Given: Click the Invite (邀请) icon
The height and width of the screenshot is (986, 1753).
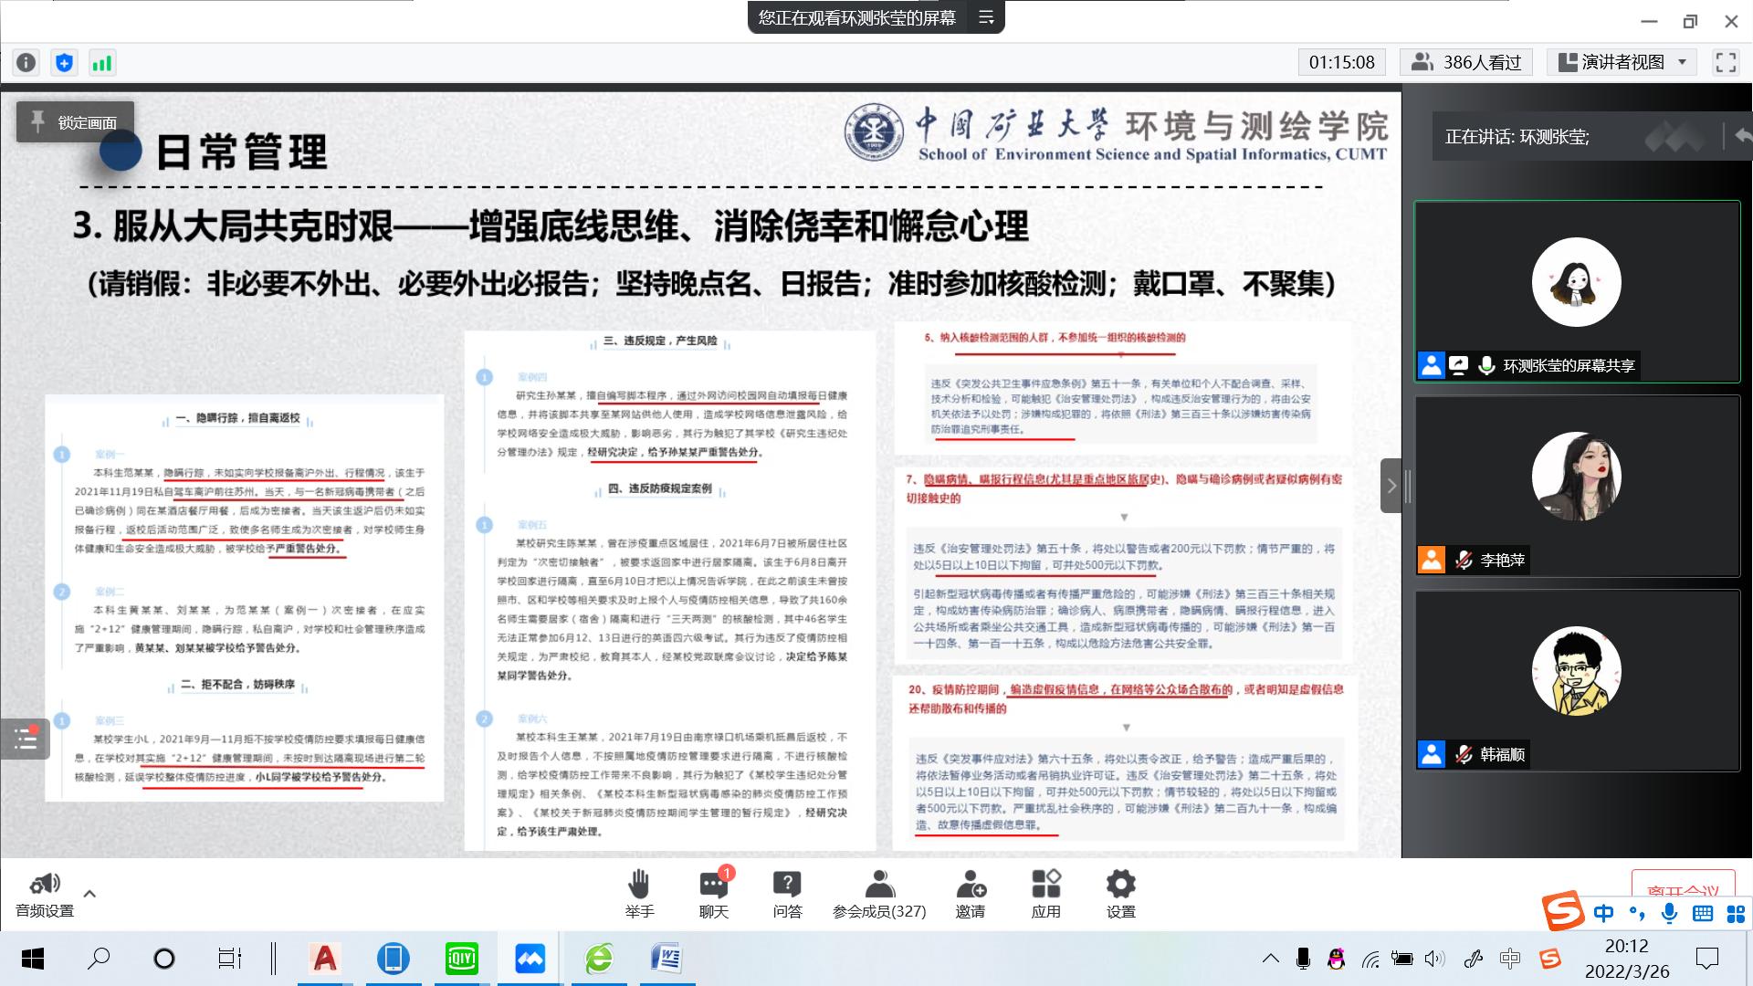Looking at the screenshot, I should pyautogui.click(x=971, y=885).
